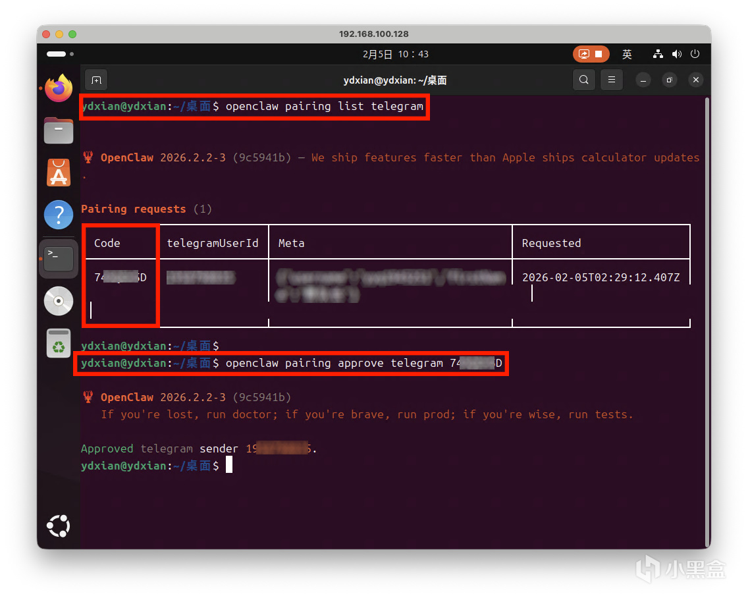Click the timestamp 2026-02-05T02:29:12.407Z
The image size is (748, 598).
click(x=601, y=277)
